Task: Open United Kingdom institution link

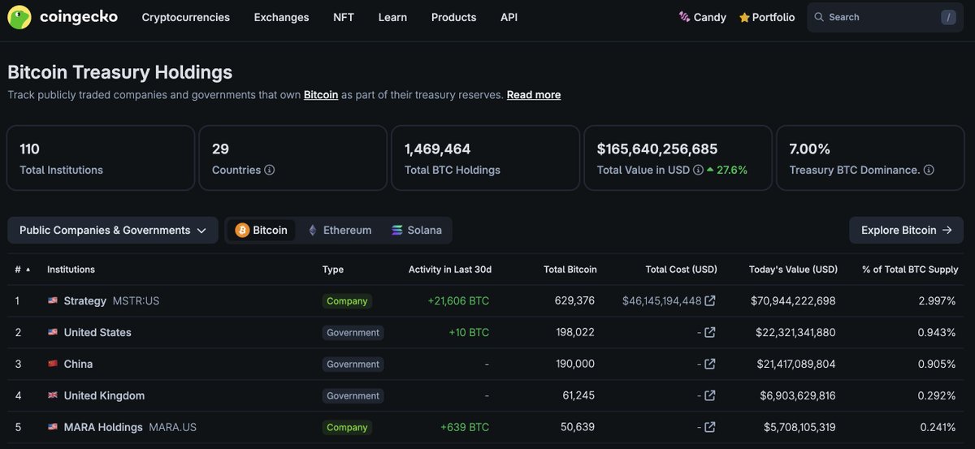Action: 104,396
